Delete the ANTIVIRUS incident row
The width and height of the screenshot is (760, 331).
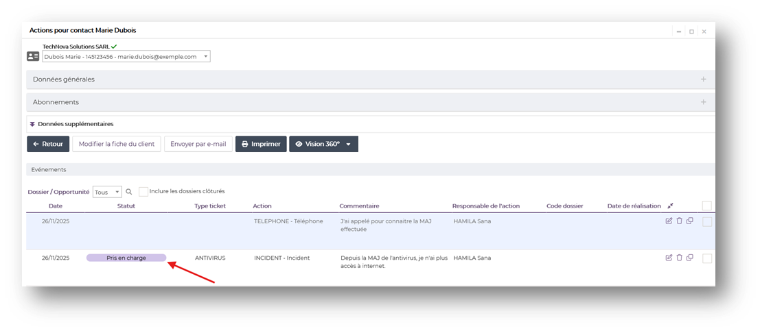[679, 258]
